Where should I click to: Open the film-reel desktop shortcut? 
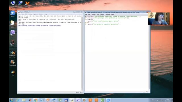pos(13,63)
